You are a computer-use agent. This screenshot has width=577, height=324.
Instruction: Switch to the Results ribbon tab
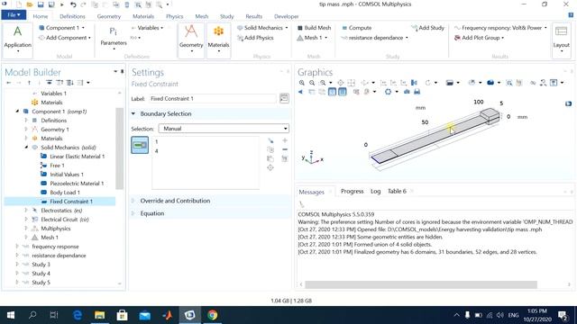pos(254,16)
